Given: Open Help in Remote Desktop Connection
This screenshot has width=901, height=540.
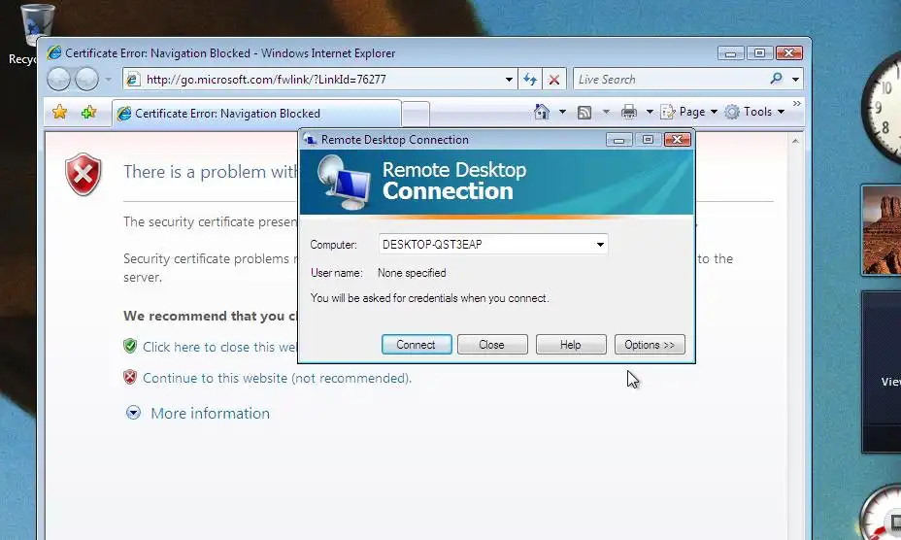Looking at the screenshot, I should [571, 345].
